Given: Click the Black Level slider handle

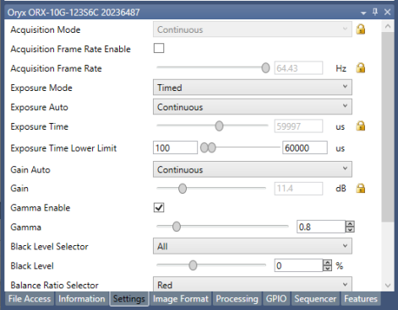Looking at the screenshot, I should click(193, 265).
